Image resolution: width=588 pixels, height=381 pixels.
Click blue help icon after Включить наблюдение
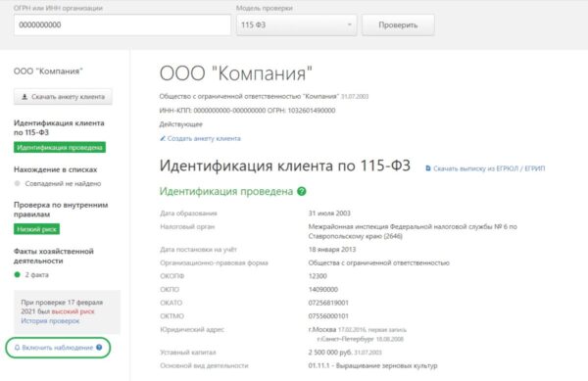[x=99, y=348]
